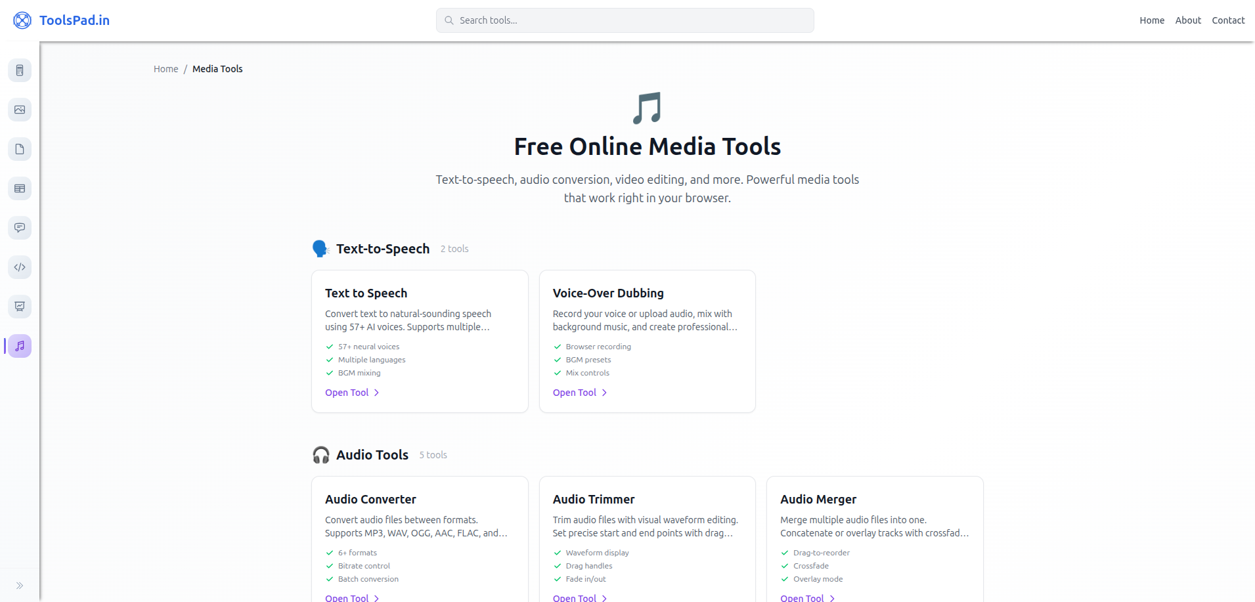Select Home in the top navigation

point(1151,20)
